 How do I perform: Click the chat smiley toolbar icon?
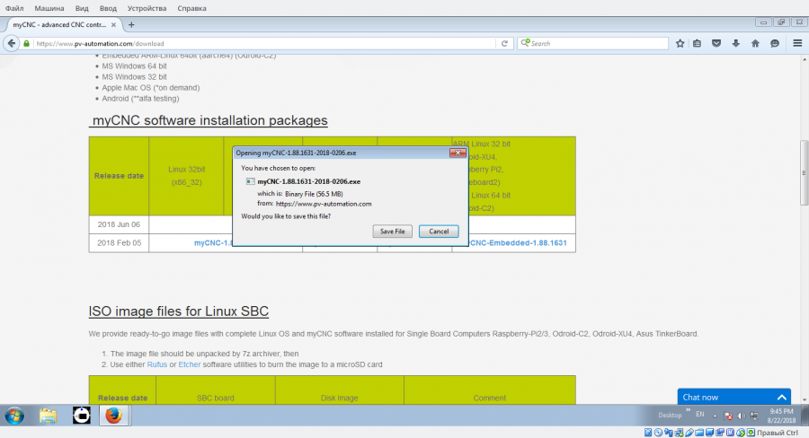[774, 43]
